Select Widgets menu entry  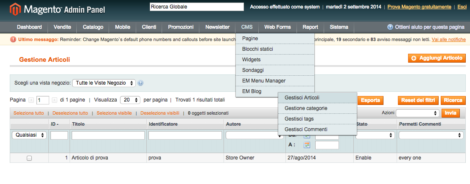[x=275, y=60]
